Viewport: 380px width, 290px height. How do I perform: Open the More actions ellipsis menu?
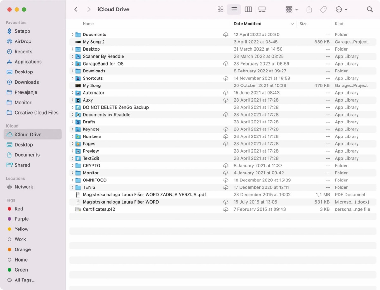342,9
